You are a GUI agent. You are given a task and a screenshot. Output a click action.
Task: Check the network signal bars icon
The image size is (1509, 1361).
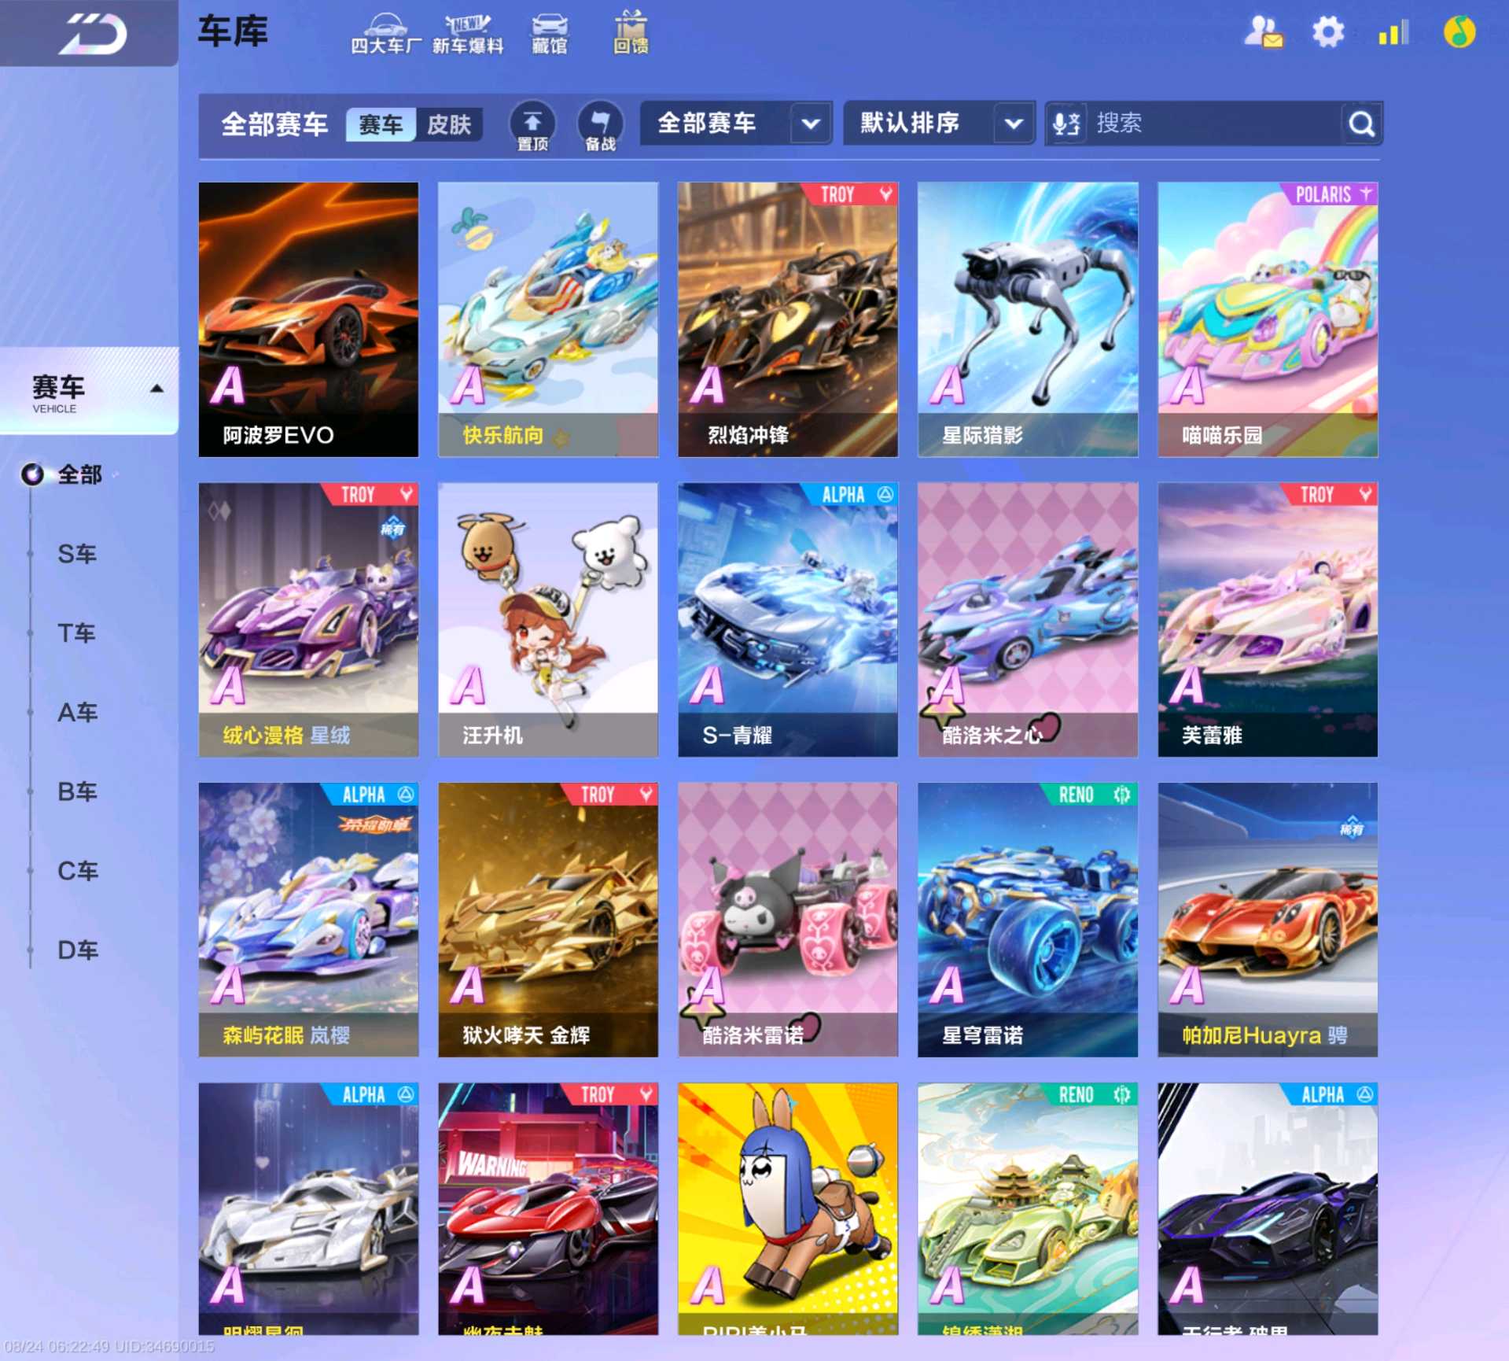tap(1393, 32)
